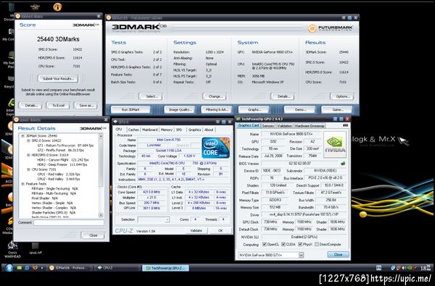Enable the DirectCompute checkbox
Viewport: 435px width, 286px height.
(316, 245)
